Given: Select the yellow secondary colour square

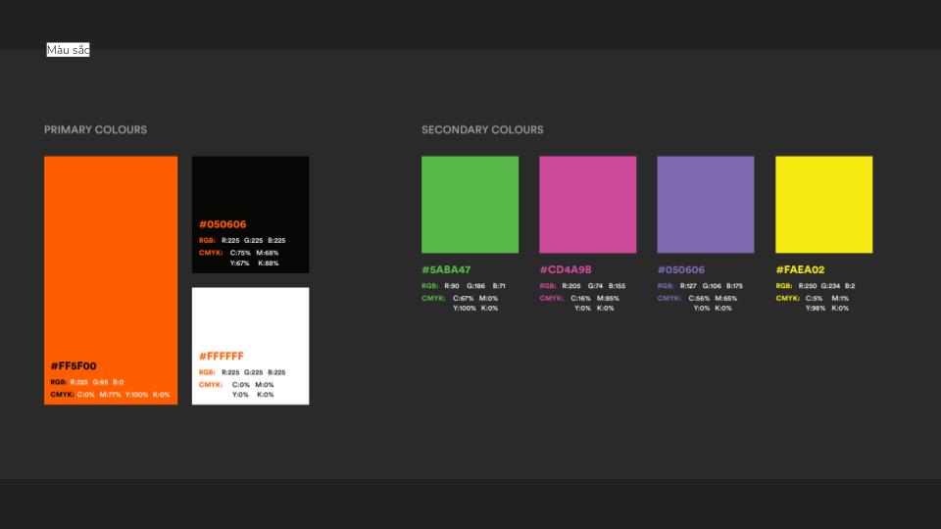Looking at the screenshot, I should pos(823,205).
